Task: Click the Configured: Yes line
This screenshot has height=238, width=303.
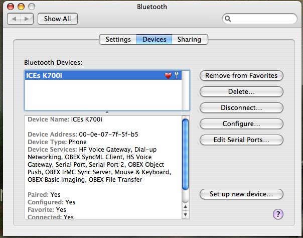Action: click(51, 202)
